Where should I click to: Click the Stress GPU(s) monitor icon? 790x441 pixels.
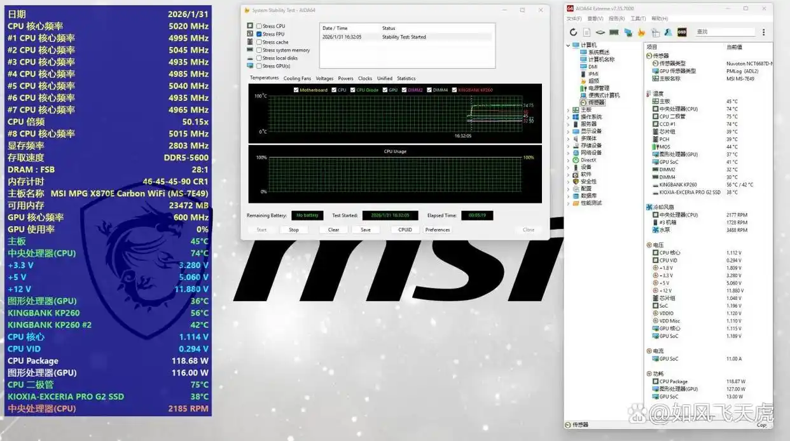(249, 65)
